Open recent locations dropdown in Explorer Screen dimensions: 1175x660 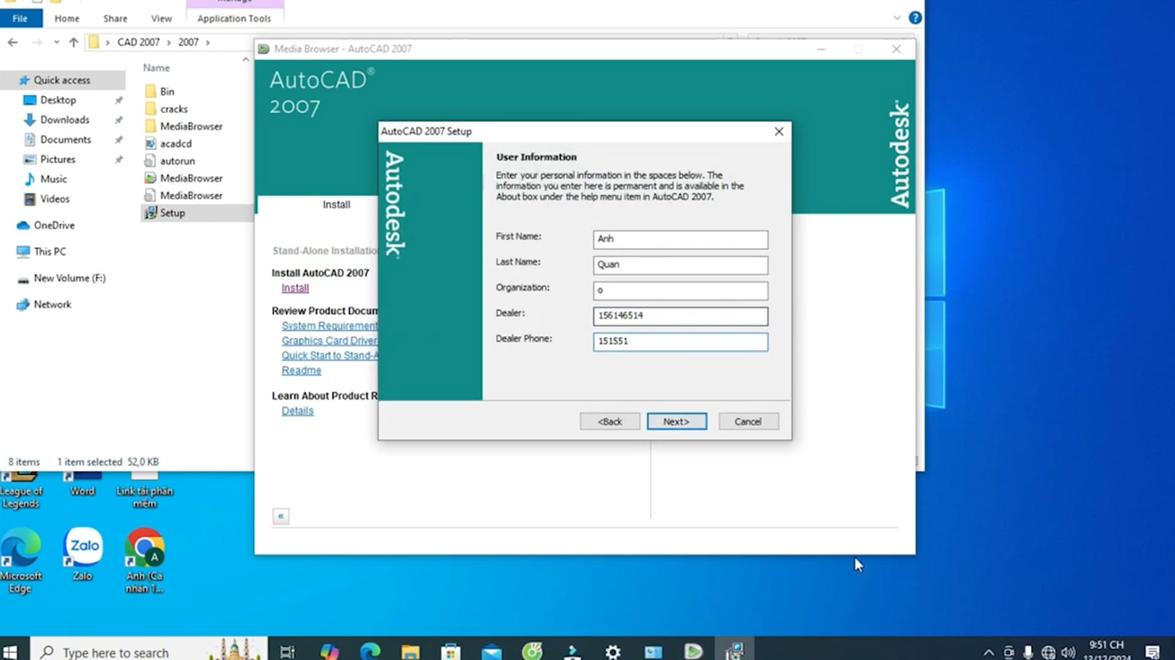click(56, 42)
